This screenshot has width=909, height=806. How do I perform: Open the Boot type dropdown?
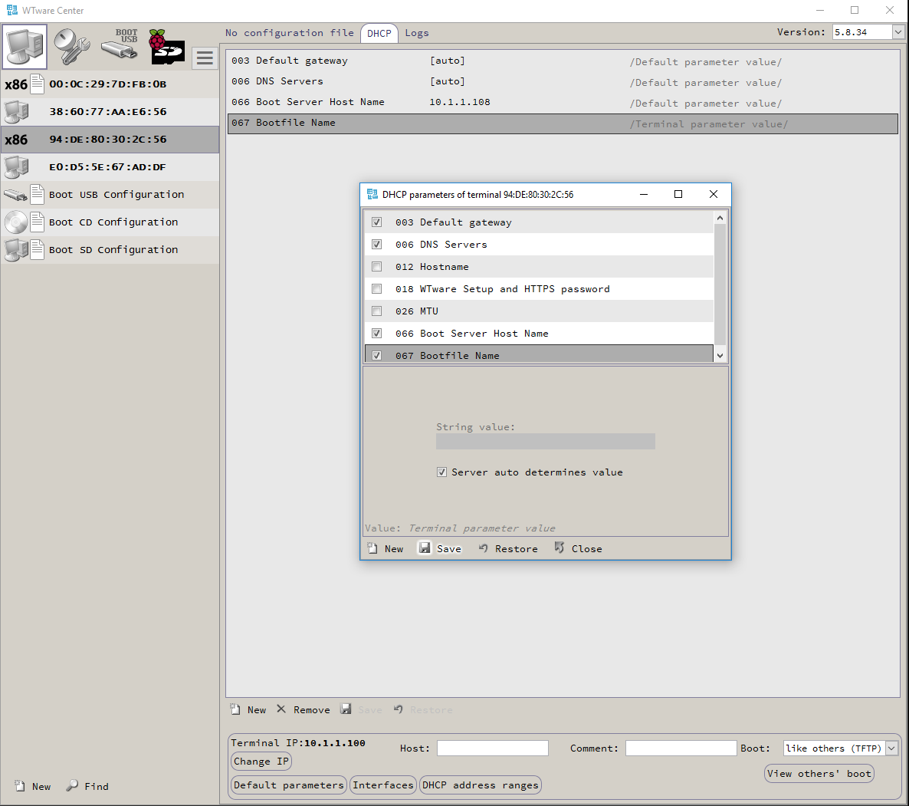coord(891,748)
